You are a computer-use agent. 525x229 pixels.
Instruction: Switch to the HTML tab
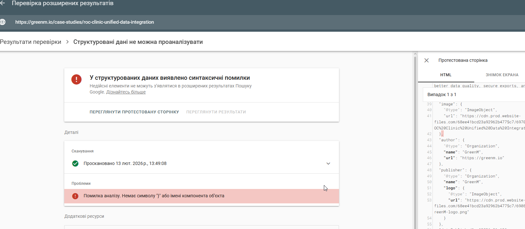(446, 75)
